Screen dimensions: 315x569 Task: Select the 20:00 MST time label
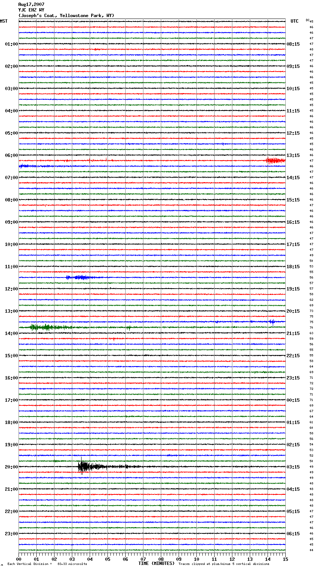pos(11,467)
